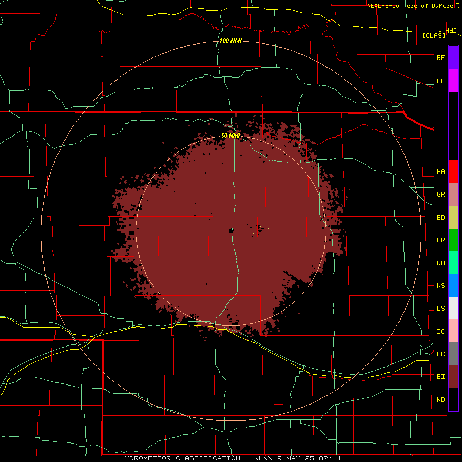Image resolution: width=462 pixels, height=462 pixels.
Task: Click the 'GR' legend label
Action: [440, 195]
